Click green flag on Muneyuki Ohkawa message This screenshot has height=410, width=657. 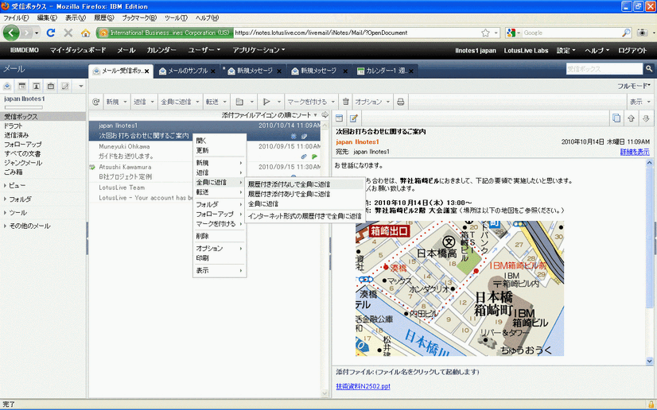314,157
